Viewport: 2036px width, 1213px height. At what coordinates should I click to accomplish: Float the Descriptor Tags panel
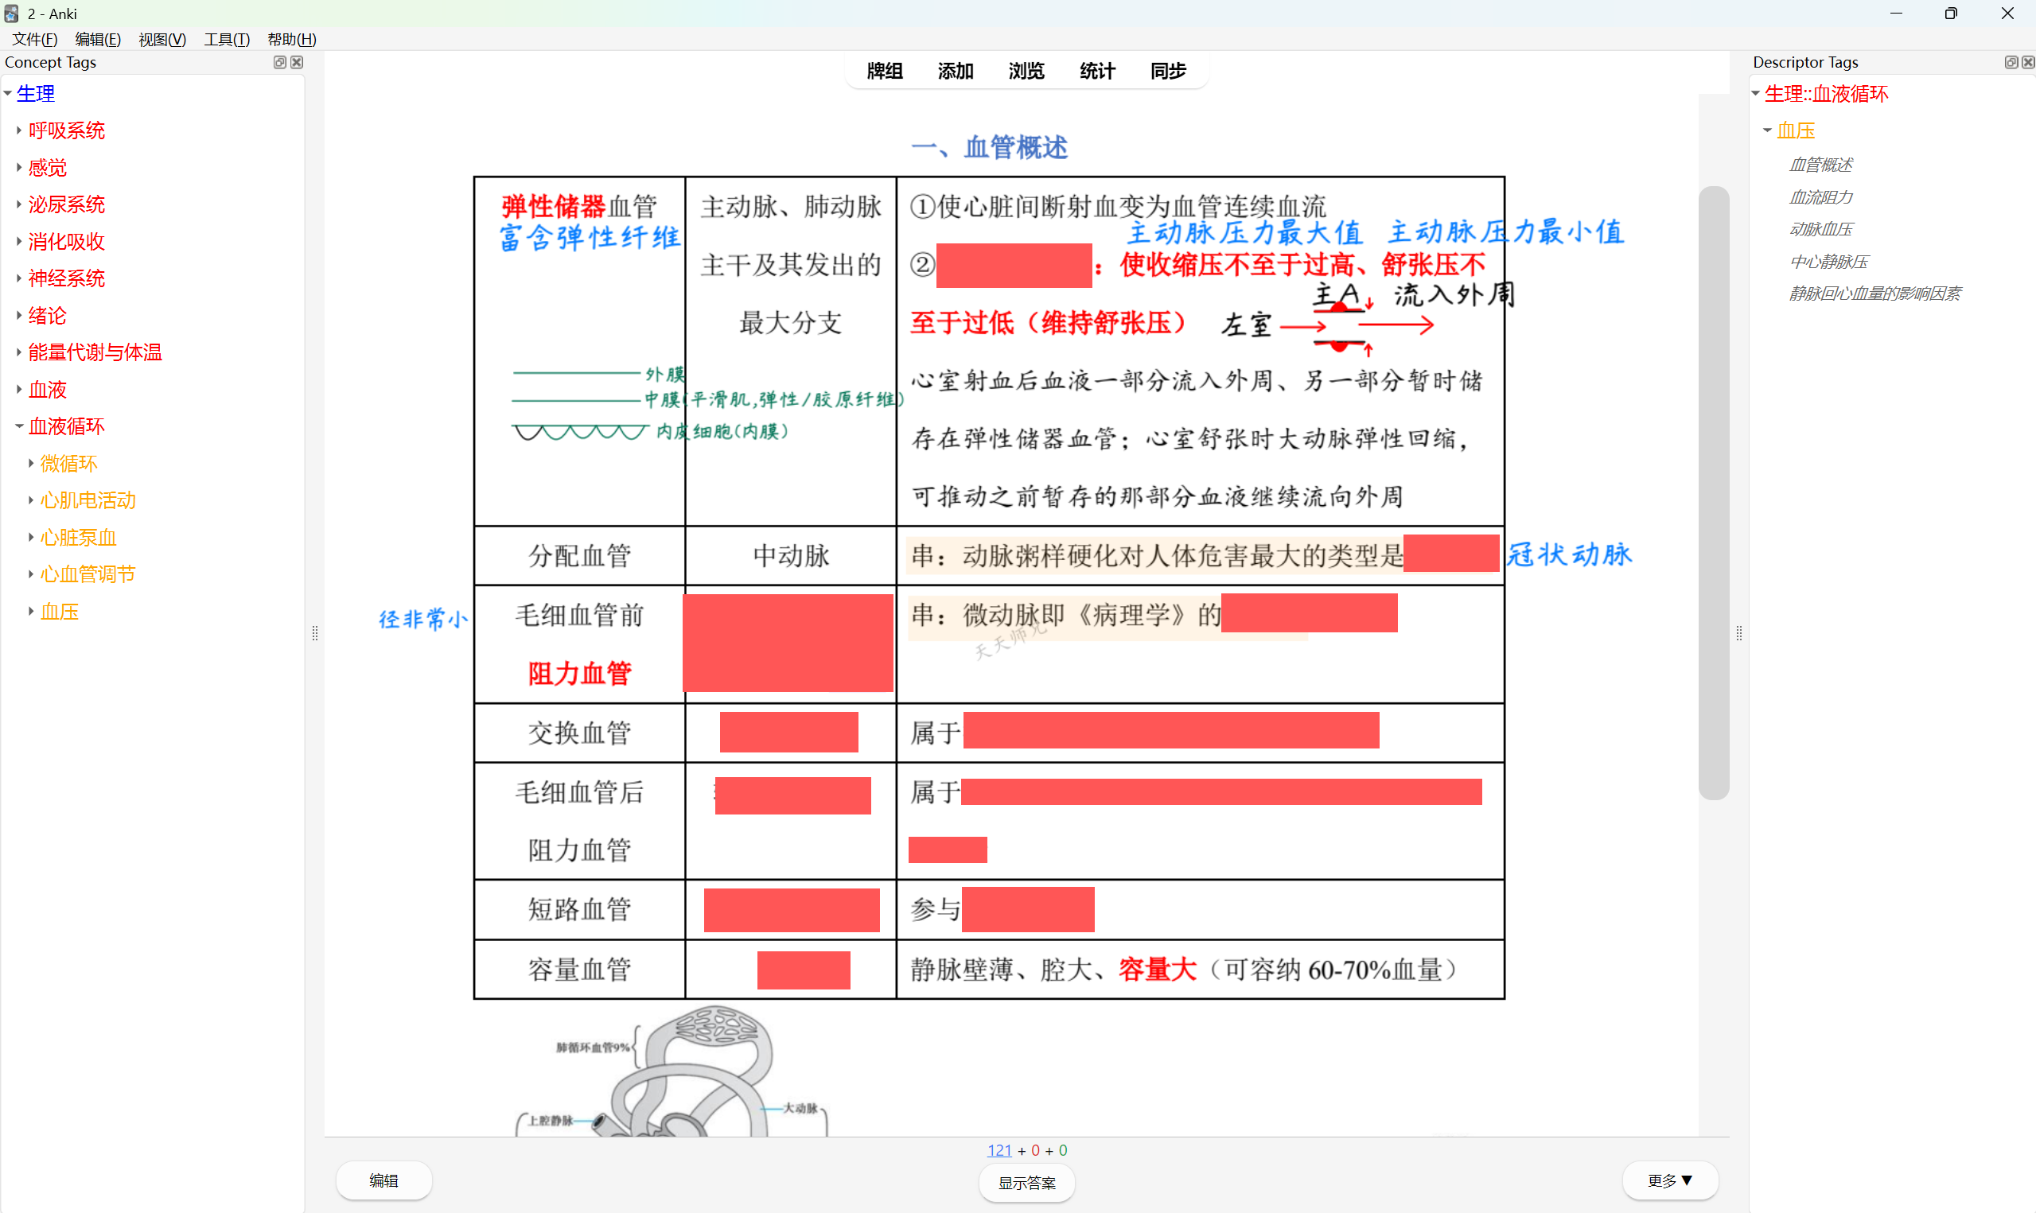2011,62
